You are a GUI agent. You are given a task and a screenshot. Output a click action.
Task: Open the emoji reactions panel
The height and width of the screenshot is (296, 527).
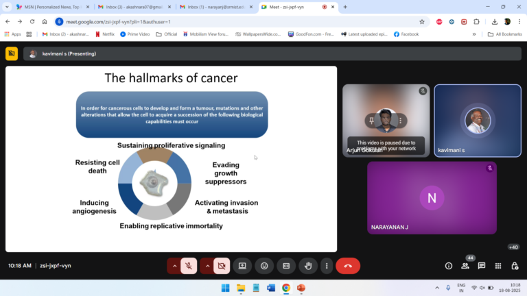tap(264, 266)
